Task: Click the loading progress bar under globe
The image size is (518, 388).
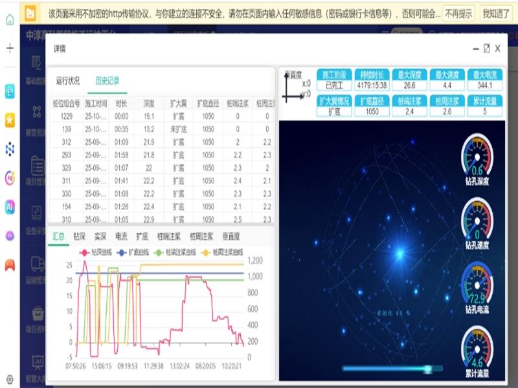Action: point(392,369)
